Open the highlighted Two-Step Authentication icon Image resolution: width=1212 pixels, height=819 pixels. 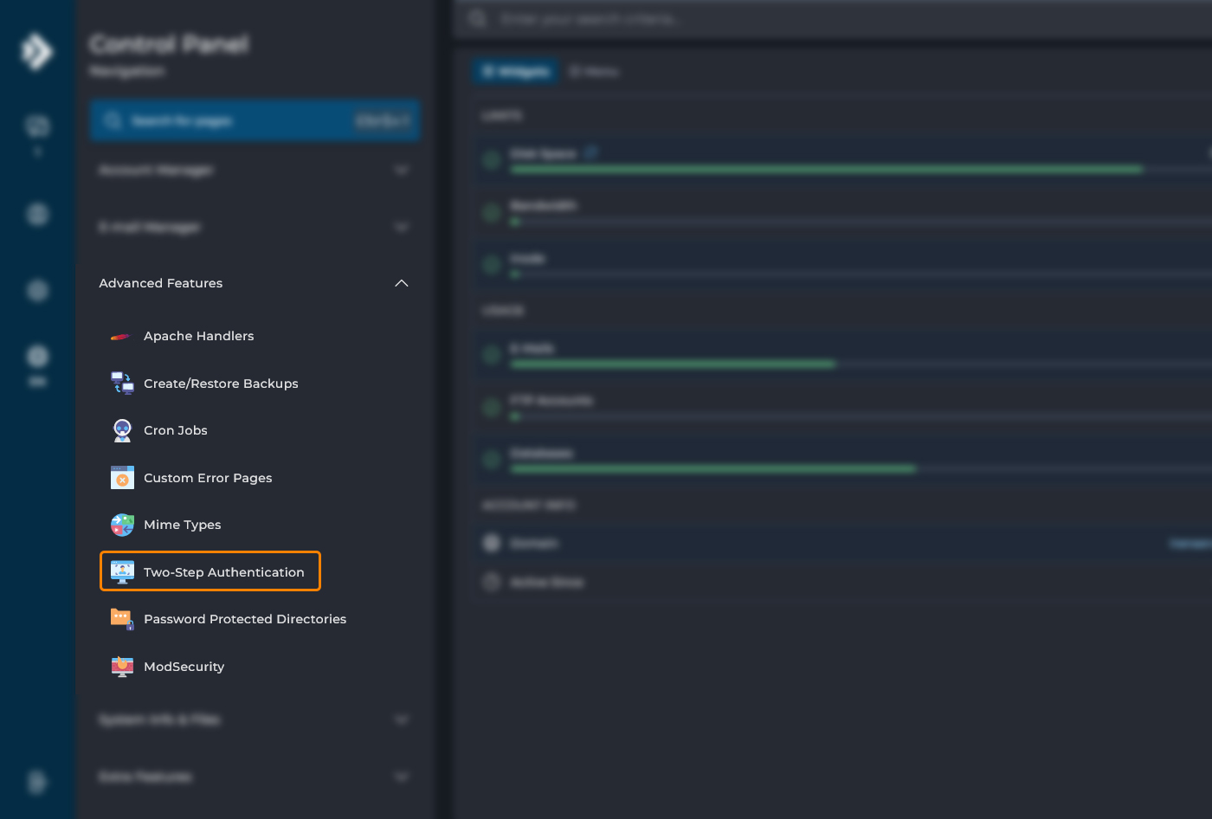[122, 572]
